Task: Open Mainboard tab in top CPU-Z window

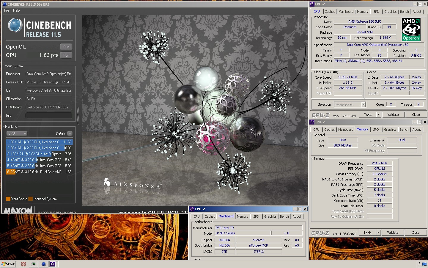Action: [x=346, y=12]
